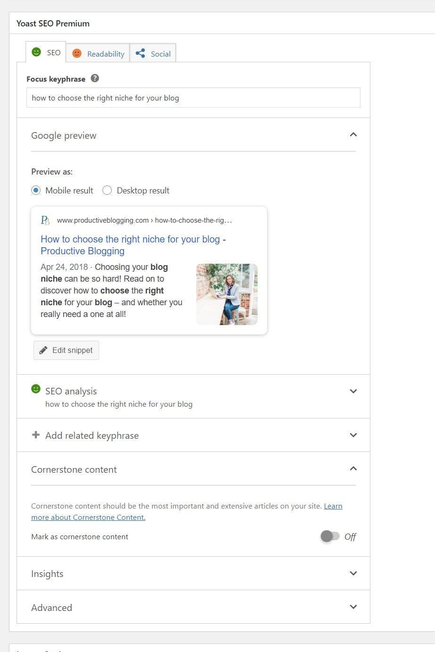Click the share icon on Social tab
435x652 pixels.
140,53
